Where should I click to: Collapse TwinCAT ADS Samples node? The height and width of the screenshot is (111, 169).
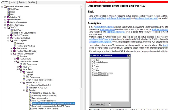point(14,62)
